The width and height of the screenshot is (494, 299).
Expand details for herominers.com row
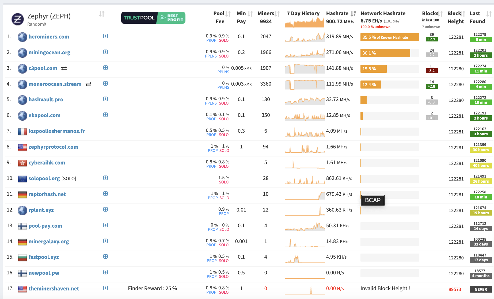point(105,36)
